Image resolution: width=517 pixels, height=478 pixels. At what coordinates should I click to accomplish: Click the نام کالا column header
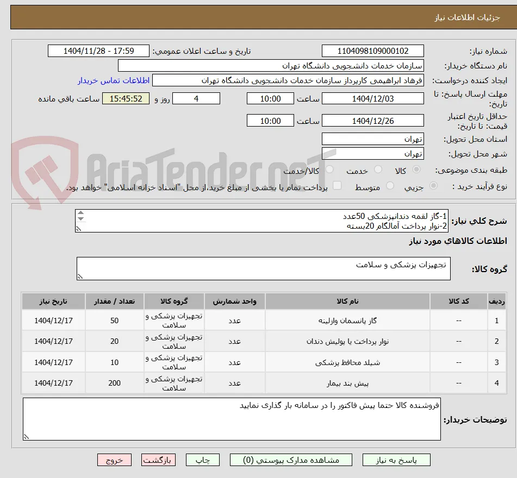click(x=347, y=301)
